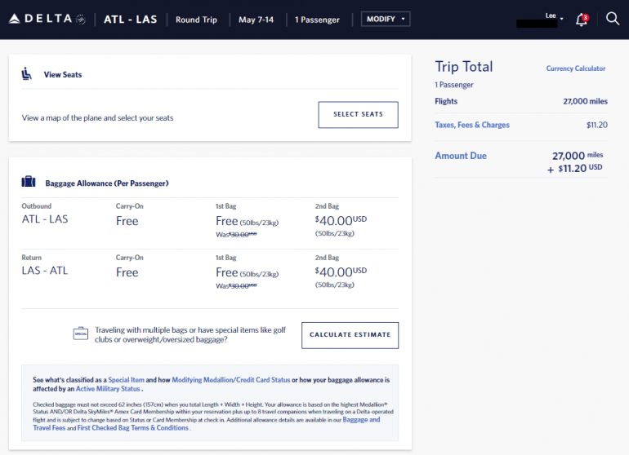Open the Currency Calculator link
Screen dimensions: 629x455
tap(576, 68)
